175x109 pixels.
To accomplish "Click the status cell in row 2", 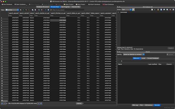I will click(32, 18).
